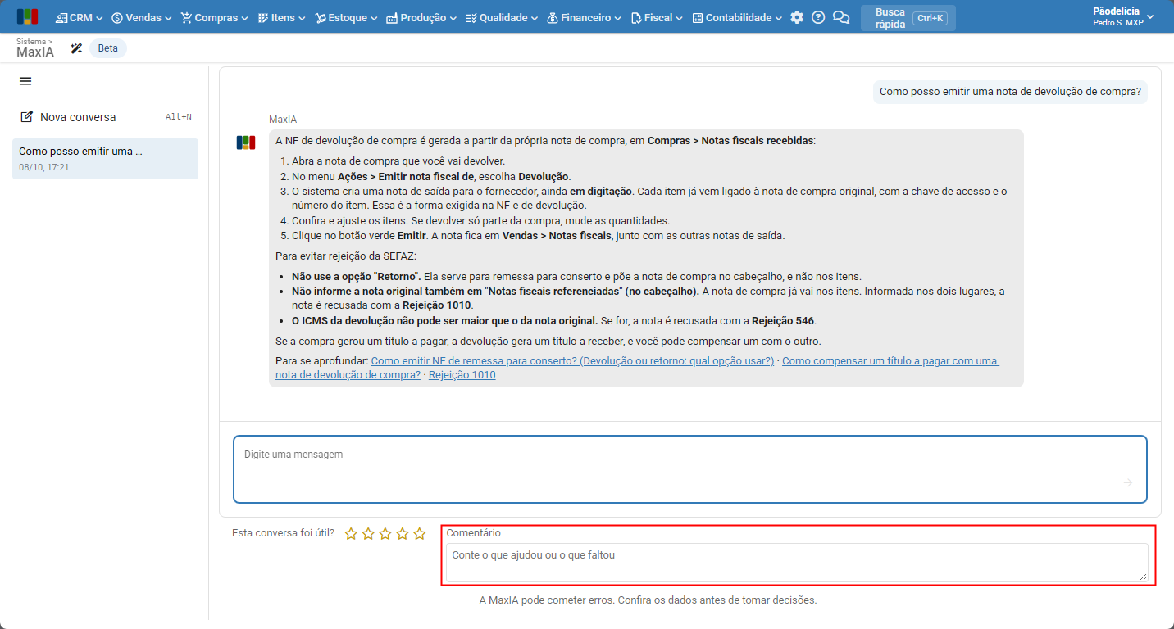Click the magic wand icon beside MaxIA
The height and width of the screenshot is (629, 1174).
(76, 48)
